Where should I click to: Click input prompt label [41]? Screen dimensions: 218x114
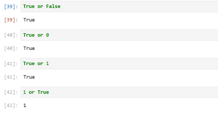click(x=11, y=64)
